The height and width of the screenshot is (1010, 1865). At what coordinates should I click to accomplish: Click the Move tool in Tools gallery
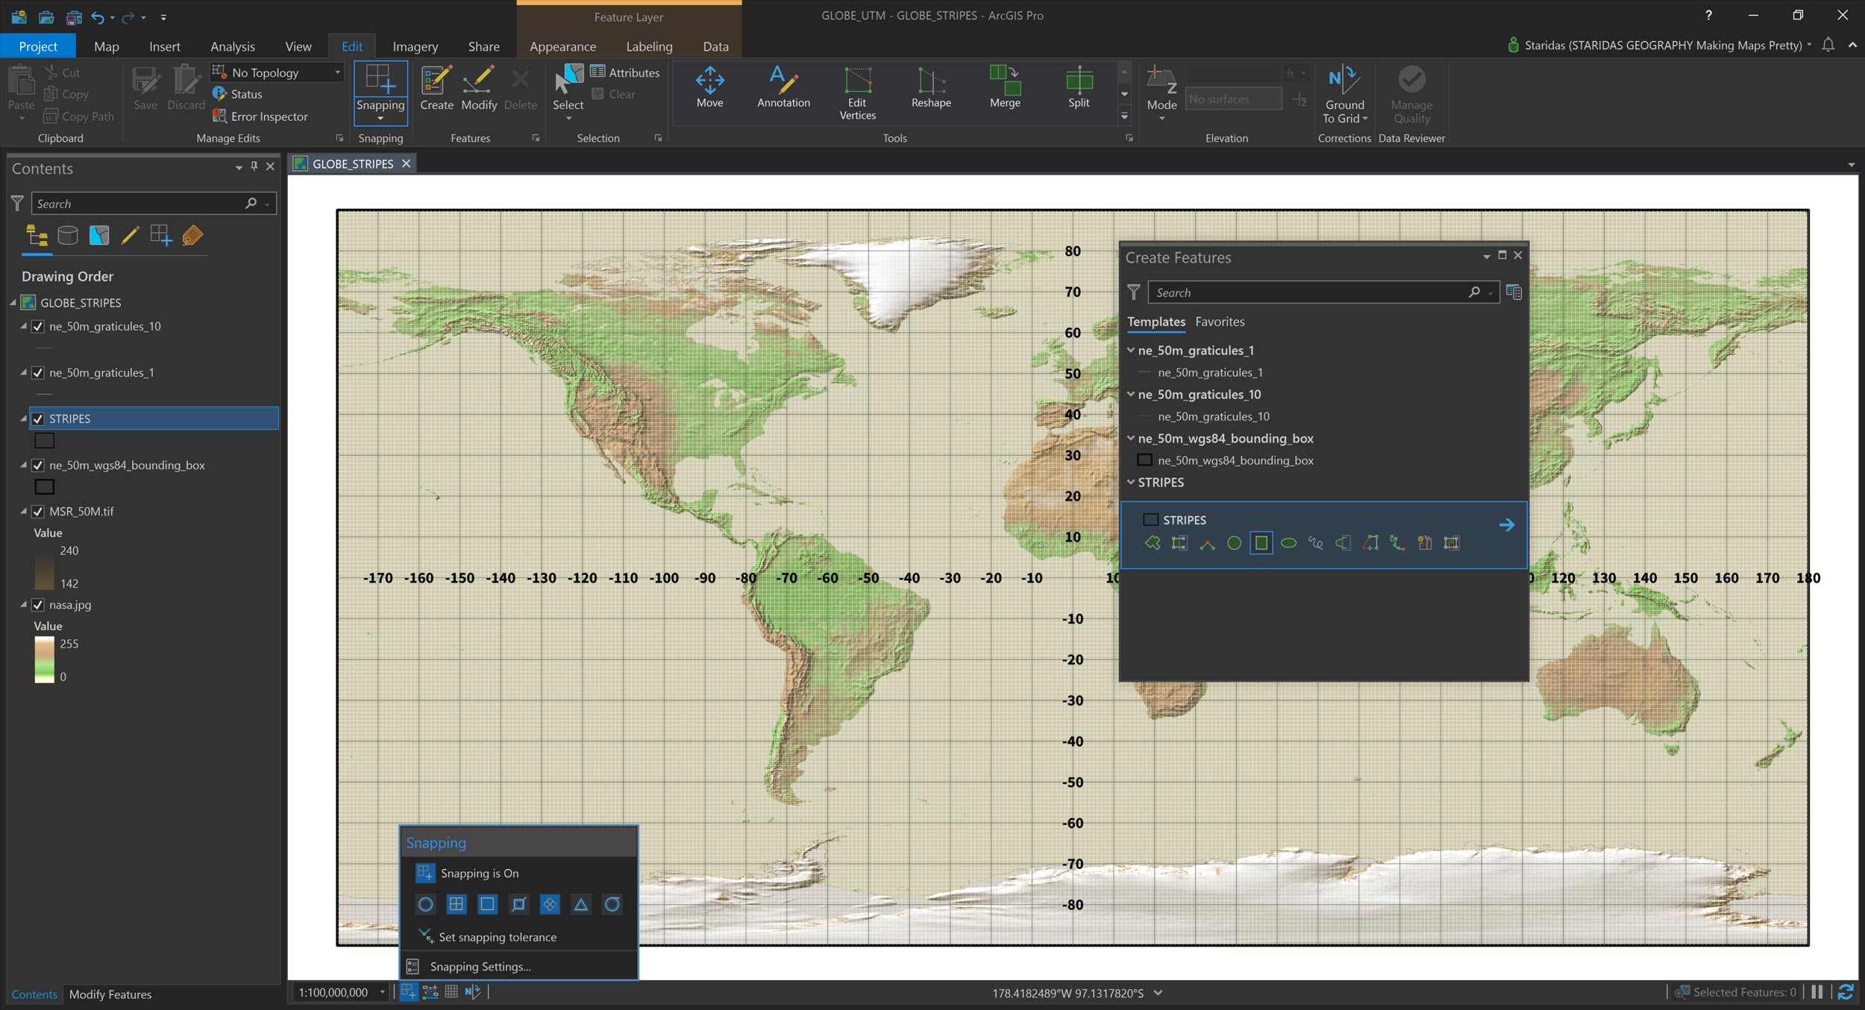point(709,87)
